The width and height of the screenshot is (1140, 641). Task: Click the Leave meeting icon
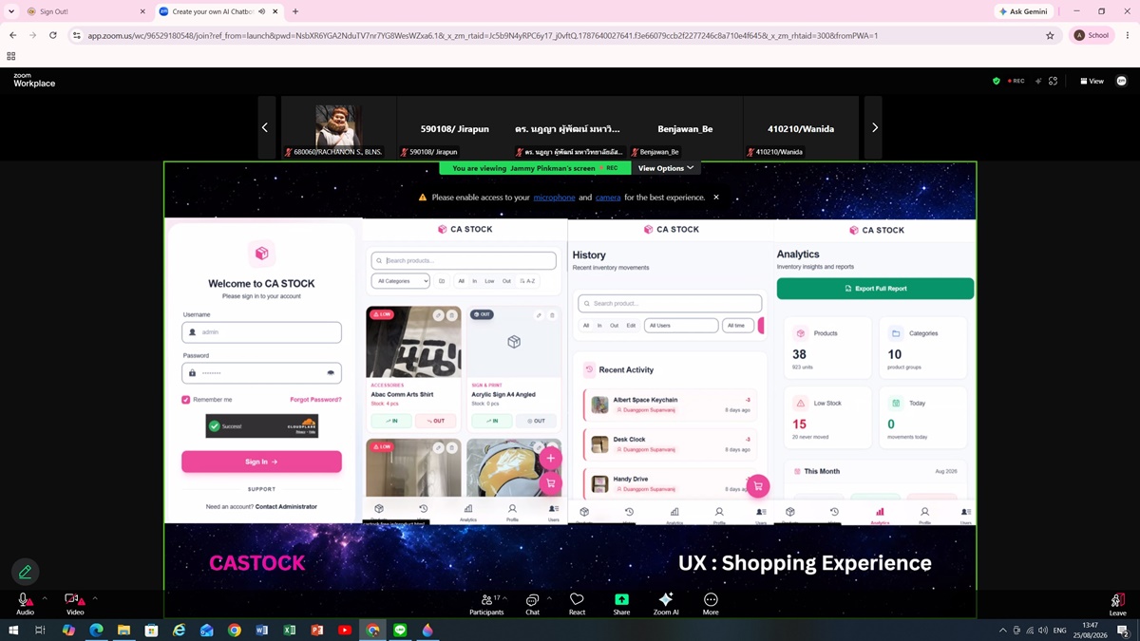click(x=1117, y=600)
